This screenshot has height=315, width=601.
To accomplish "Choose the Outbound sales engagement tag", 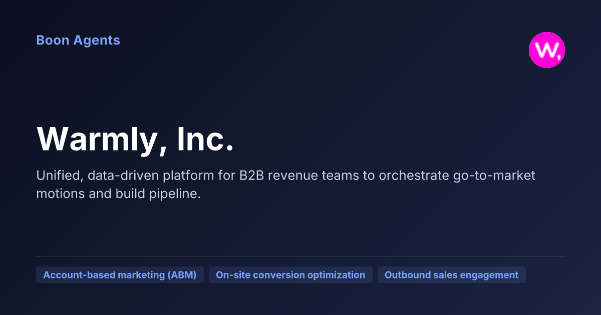I will coord(452,275).
